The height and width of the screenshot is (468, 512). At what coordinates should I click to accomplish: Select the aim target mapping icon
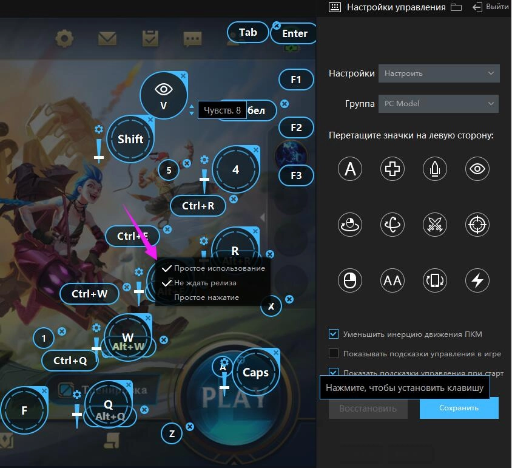click(x=477, y=225)
